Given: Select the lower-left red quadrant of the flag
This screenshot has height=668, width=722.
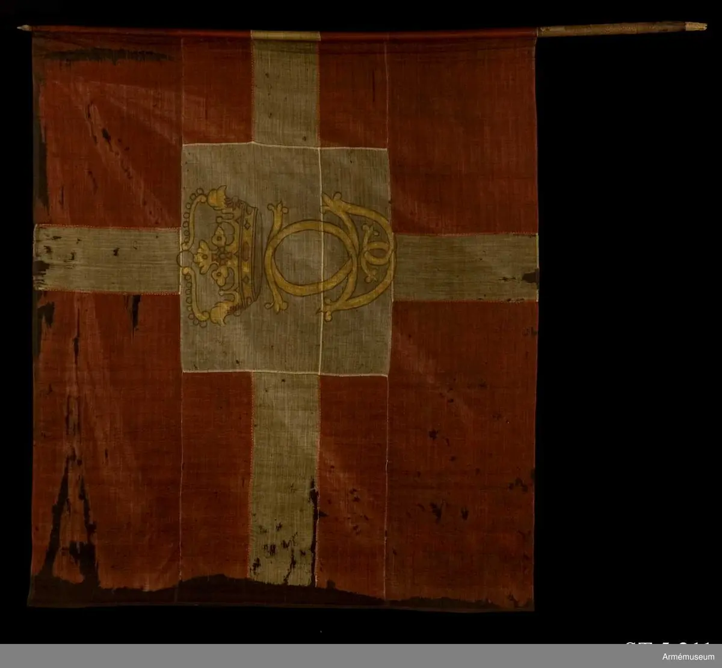Looking at the screenshot, I should coord(108,433).
